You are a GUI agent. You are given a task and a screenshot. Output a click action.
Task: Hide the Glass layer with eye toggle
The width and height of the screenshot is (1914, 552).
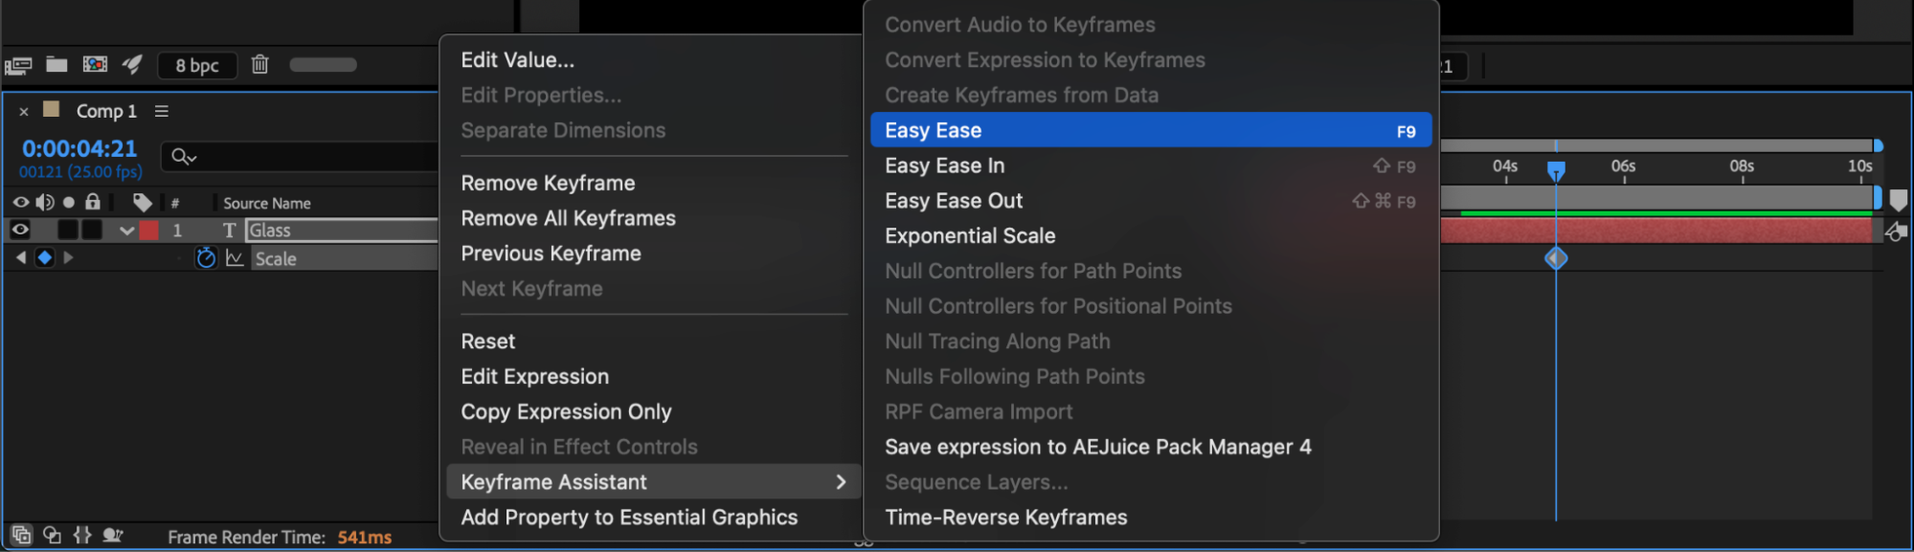(x=19, y=230)
